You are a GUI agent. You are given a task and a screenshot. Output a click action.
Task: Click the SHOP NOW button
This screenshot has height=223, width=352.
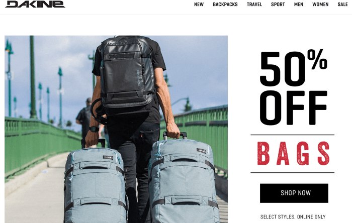[294, 193]
